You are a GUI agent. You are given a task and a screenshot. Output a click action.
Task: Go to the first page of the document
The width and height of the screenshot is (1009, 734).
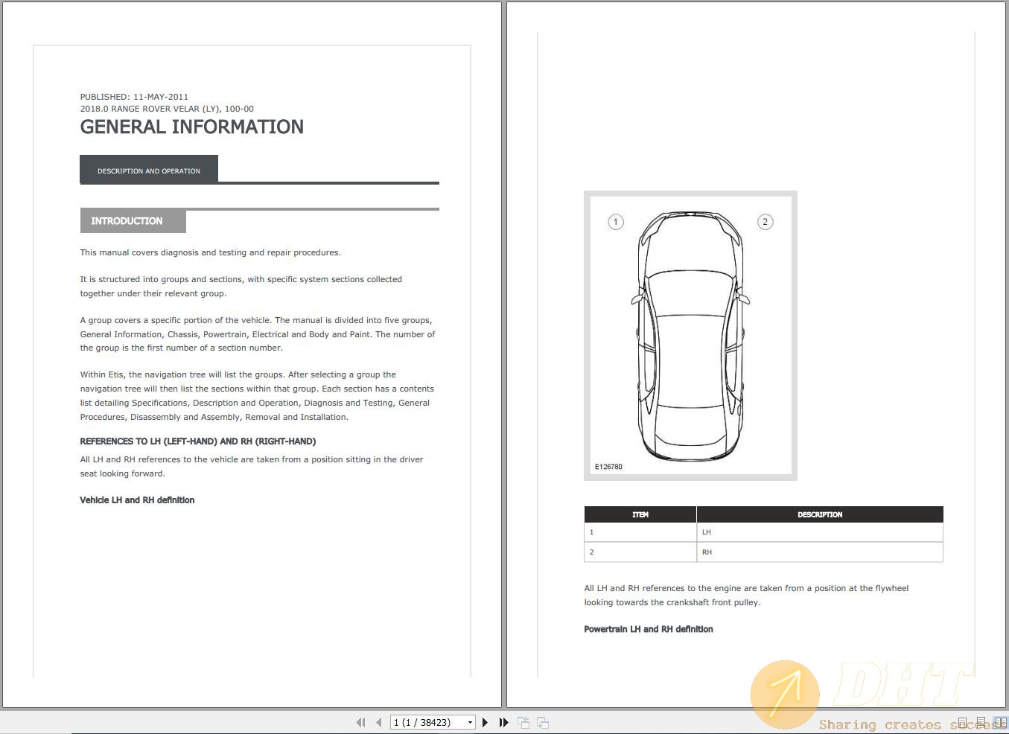361,722
